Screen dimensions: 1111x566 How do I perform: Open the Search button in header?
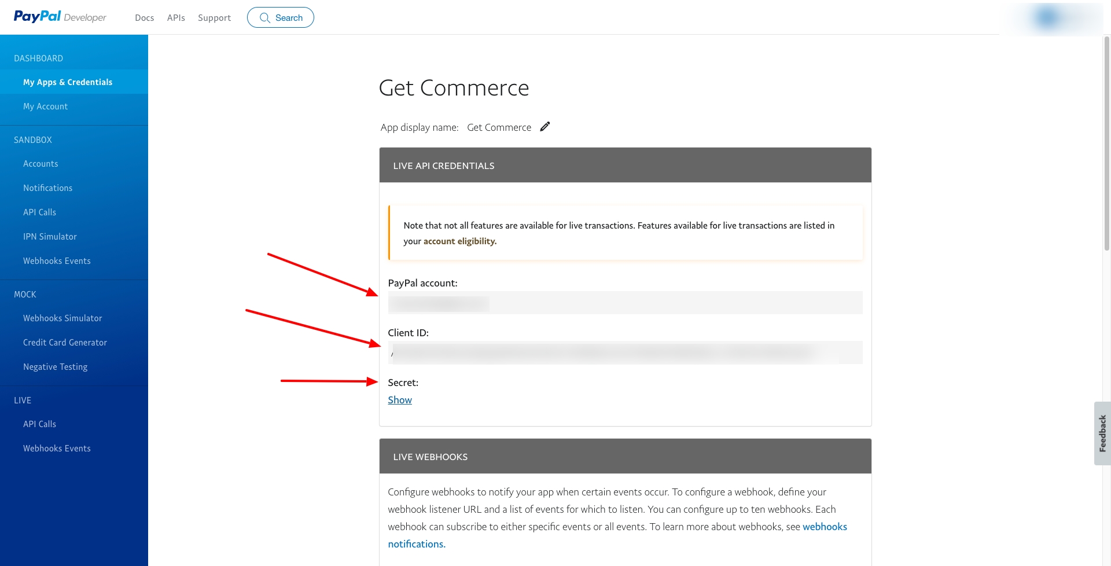(x=281, y=17)
